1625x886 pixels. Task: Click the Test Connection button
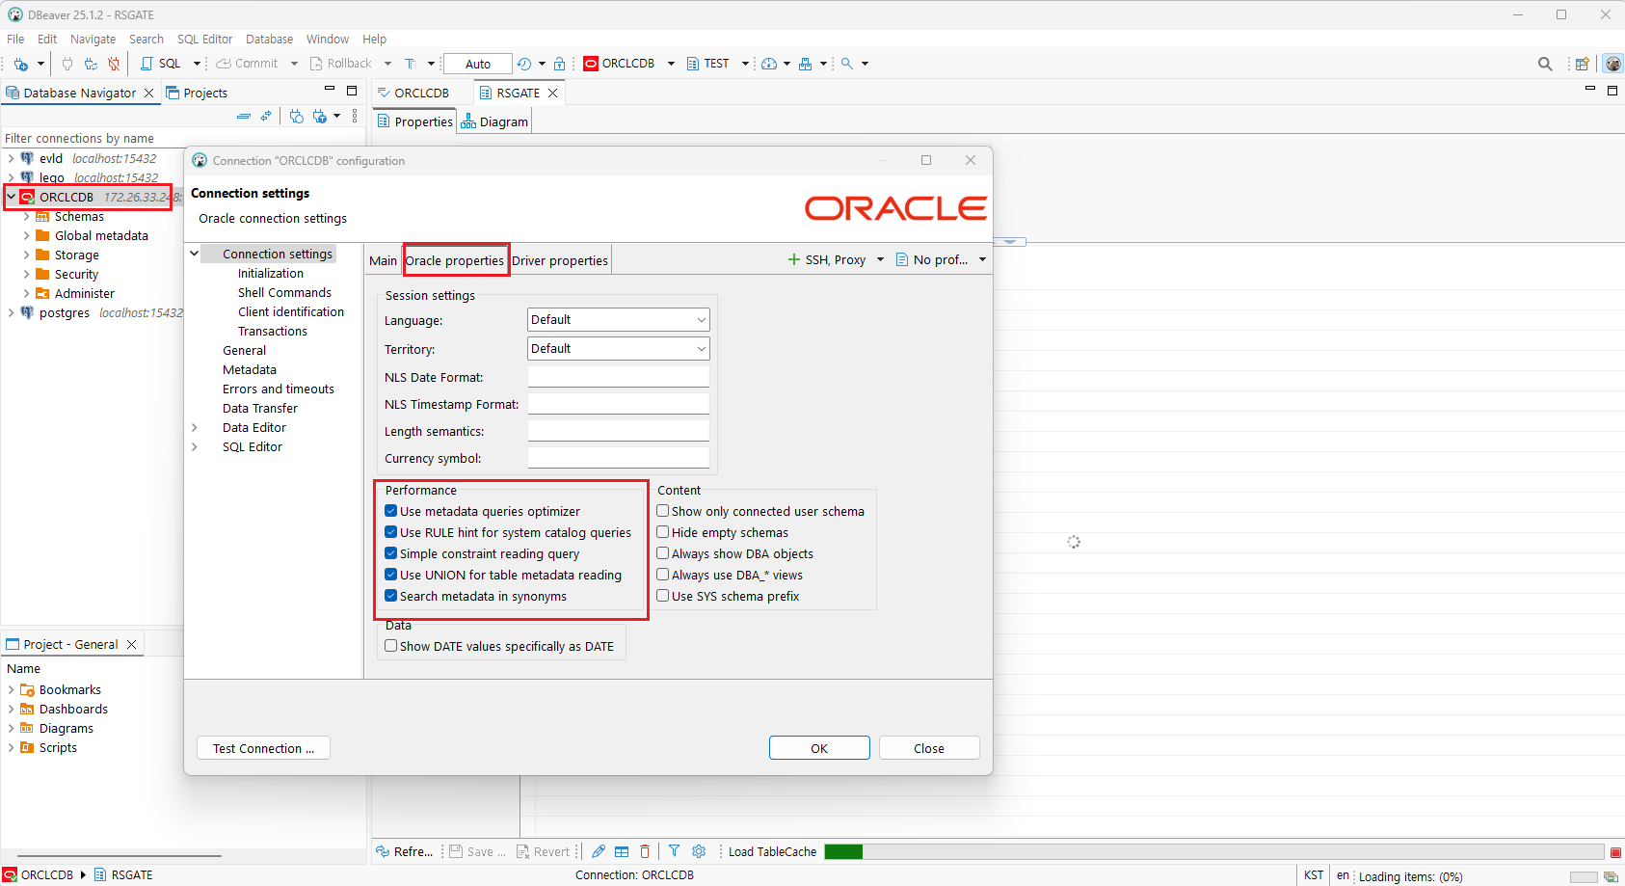(x=263, y=748)
